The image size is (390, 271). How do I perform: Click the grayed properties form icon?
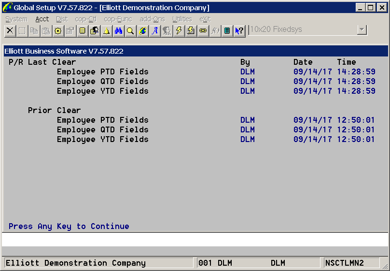pos(70,31)
